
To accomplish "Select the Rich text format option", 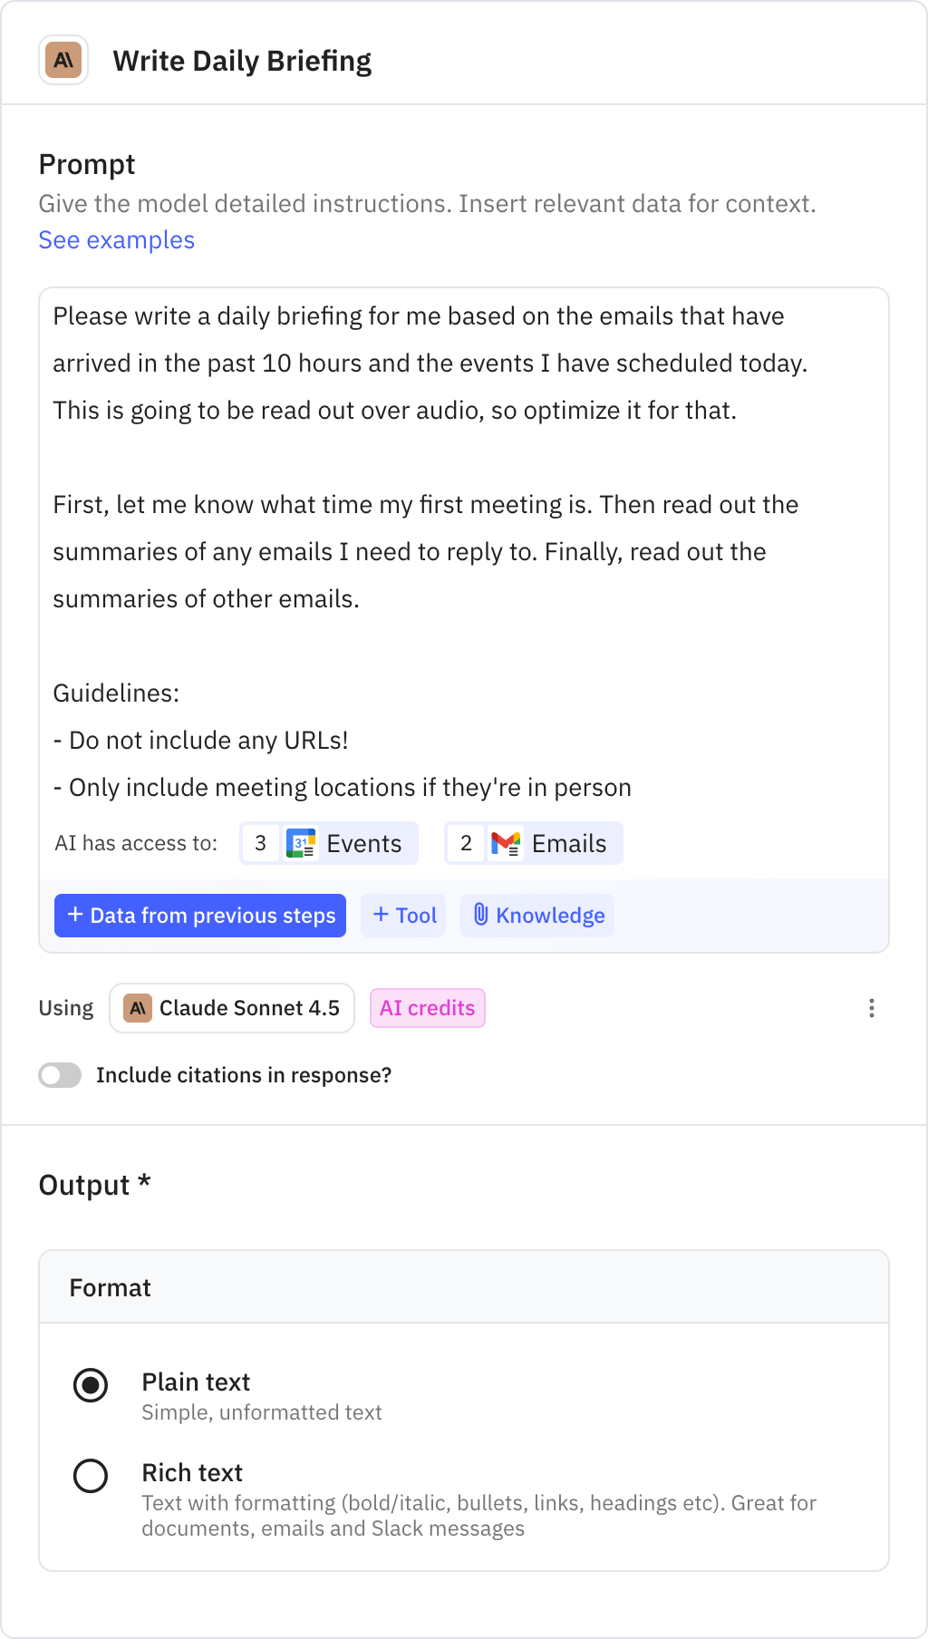I will pyautogui.click(x=90, y=1475).
